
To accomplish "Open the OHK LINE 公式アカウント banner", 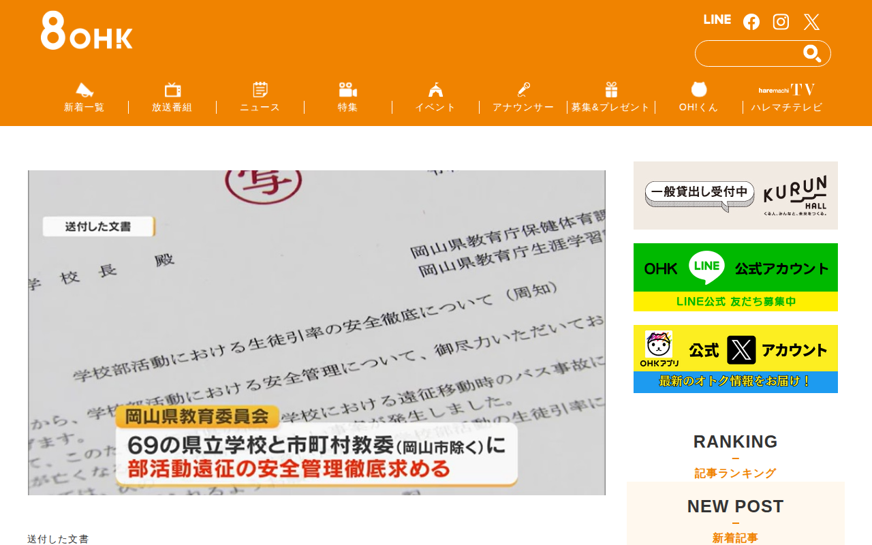I will (x=736, y=277).
